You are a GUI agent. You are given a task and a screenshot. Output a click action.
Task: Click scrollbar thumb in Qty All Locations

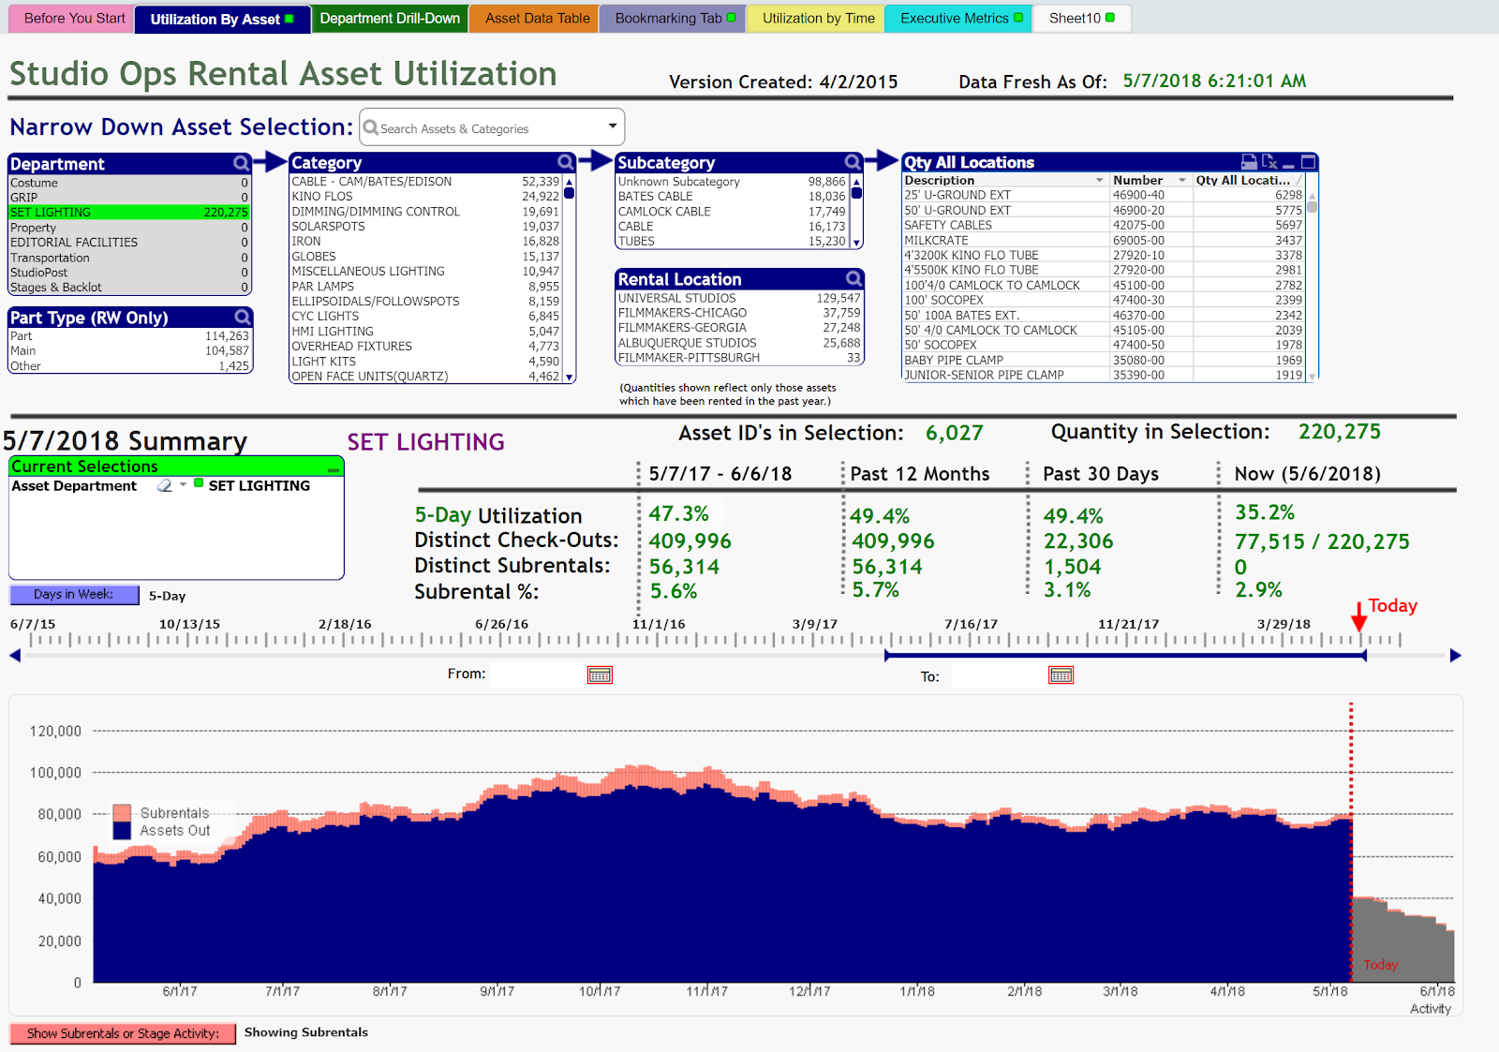point(1313,207)
